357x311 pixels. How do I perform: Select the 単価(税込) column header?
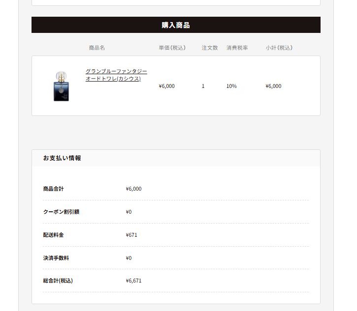point(172,48)
